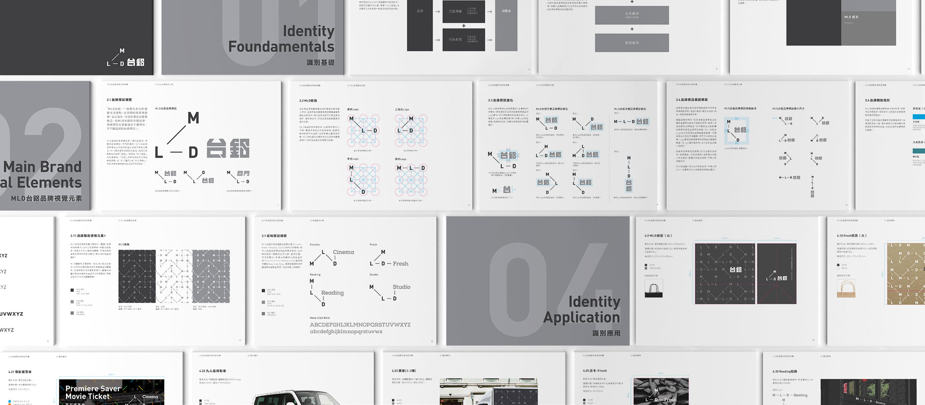Screen dimensions: 925x405
Task: Click the black tote bag image on page 4.9
Action: (x=654, y=289)
